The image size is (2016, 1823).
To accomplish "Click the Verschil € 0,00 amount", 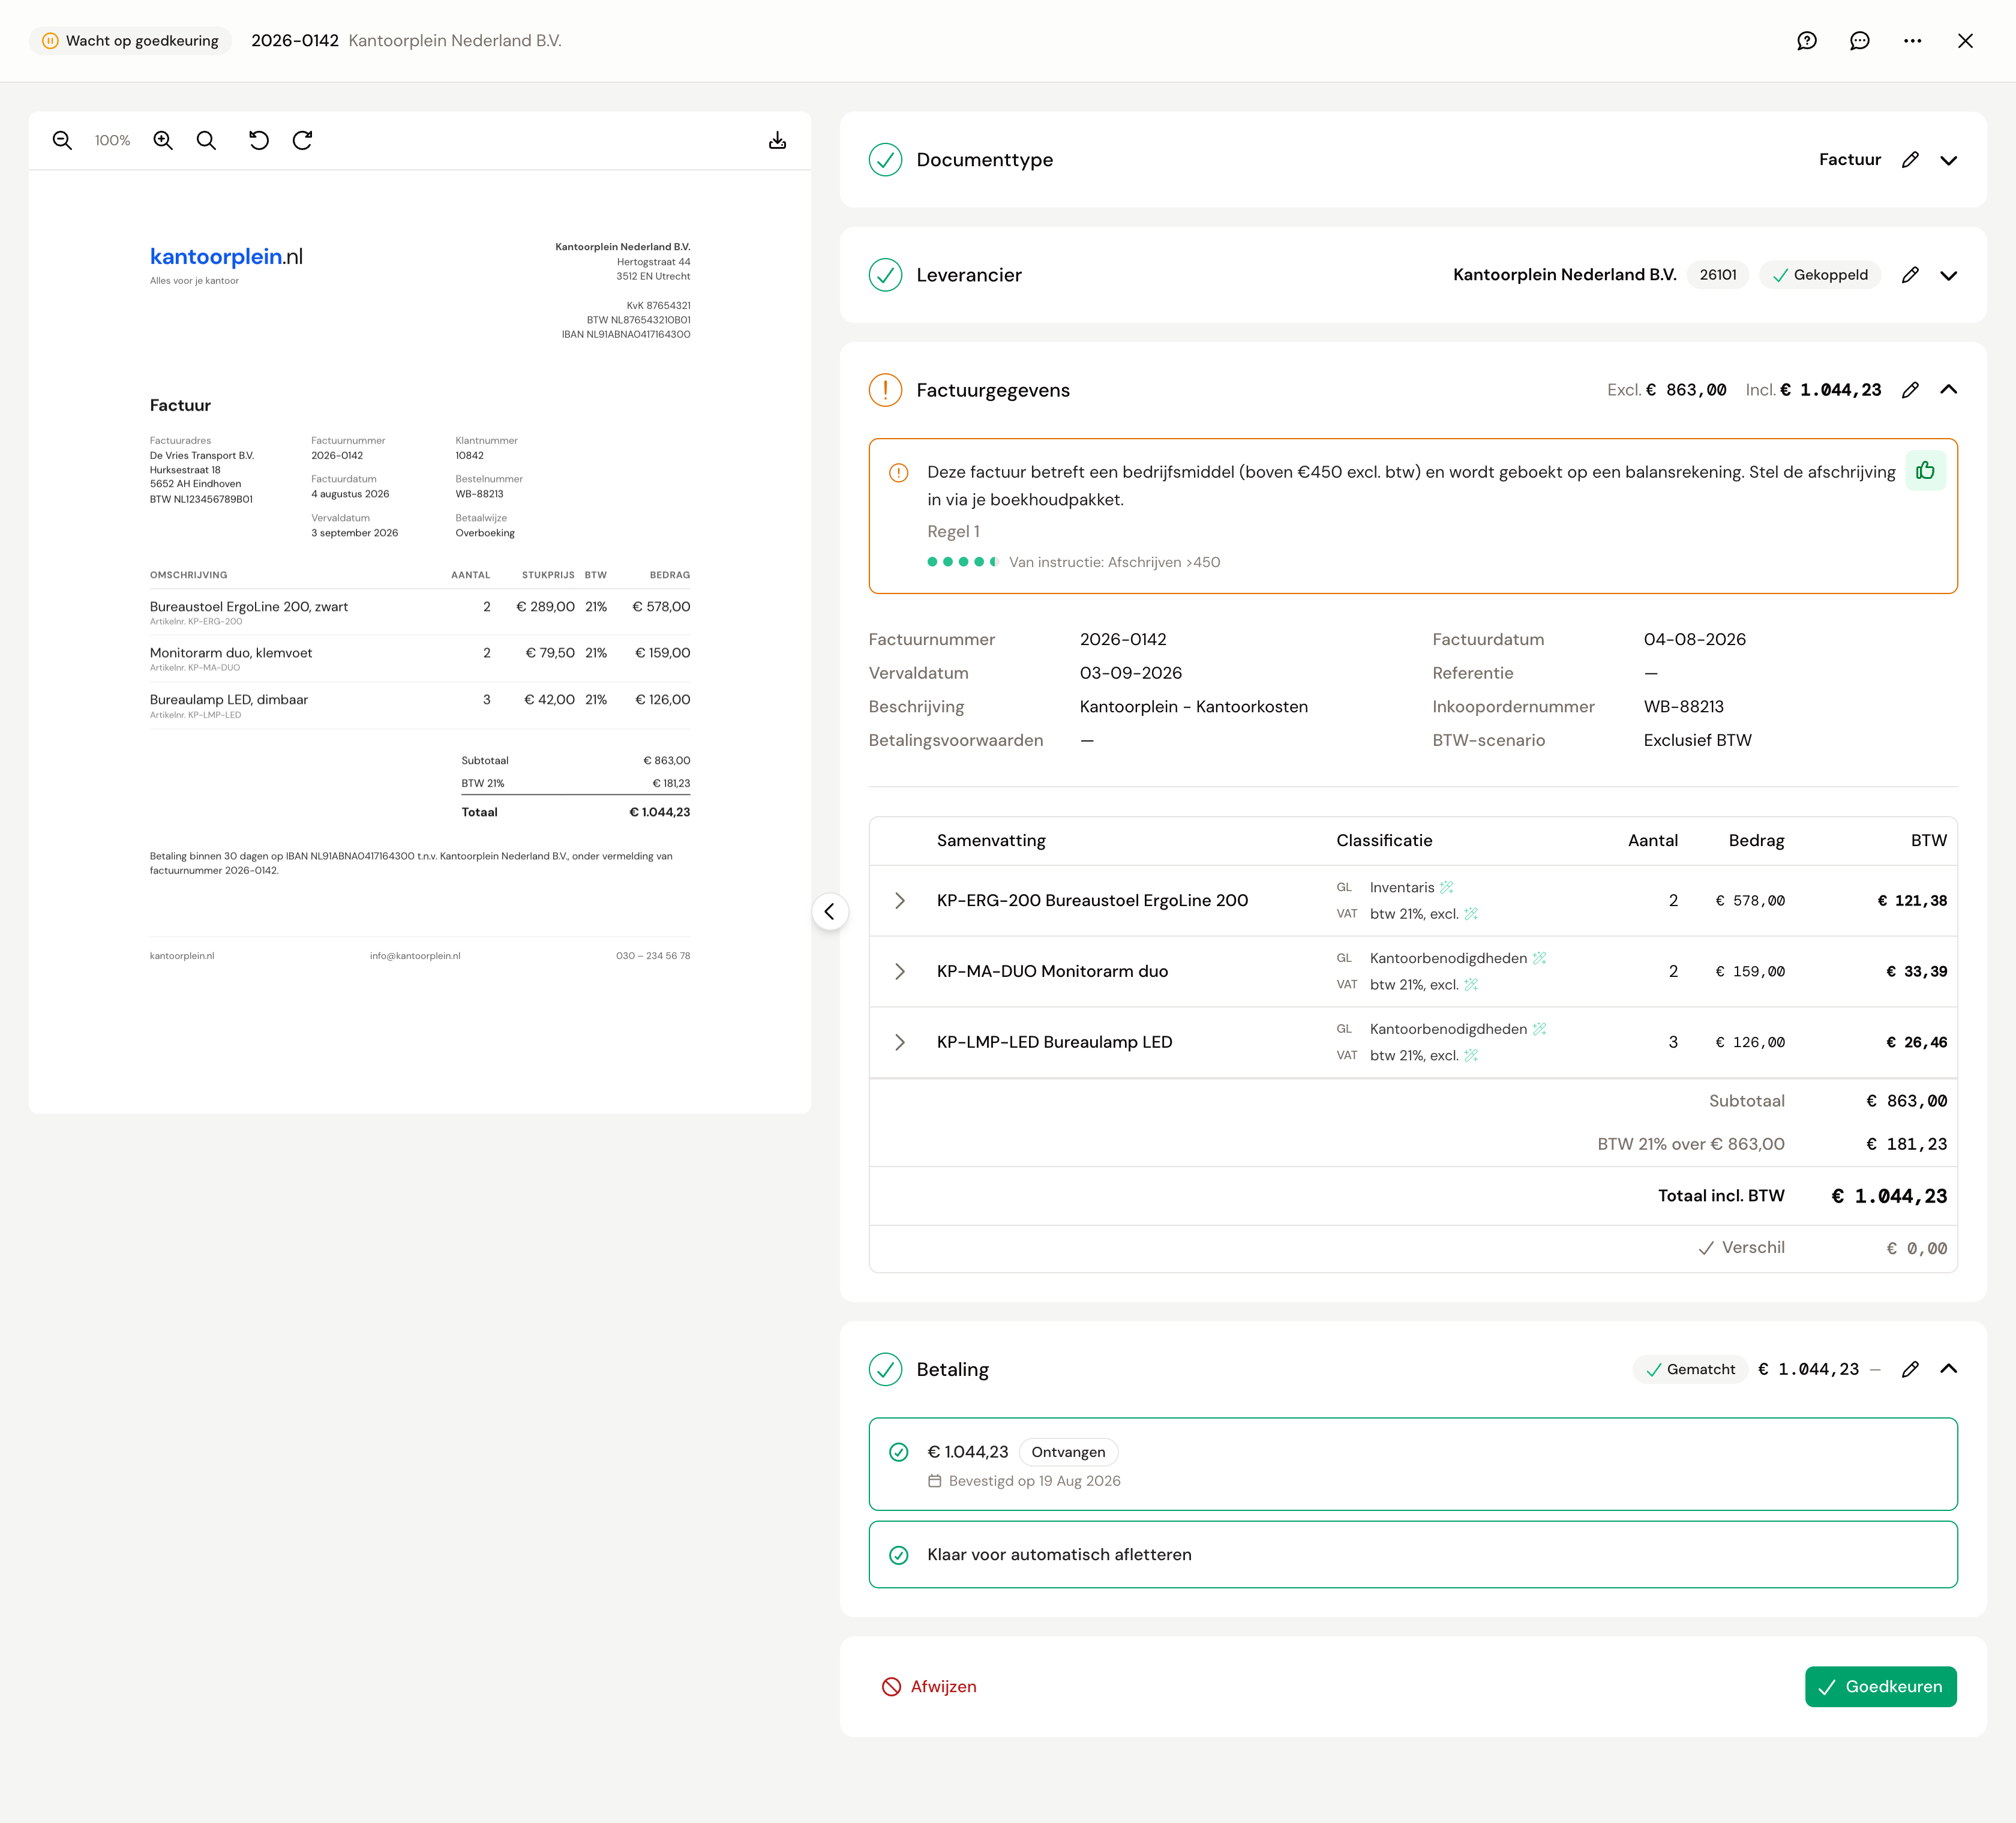I will (x=1917, y=1248).
